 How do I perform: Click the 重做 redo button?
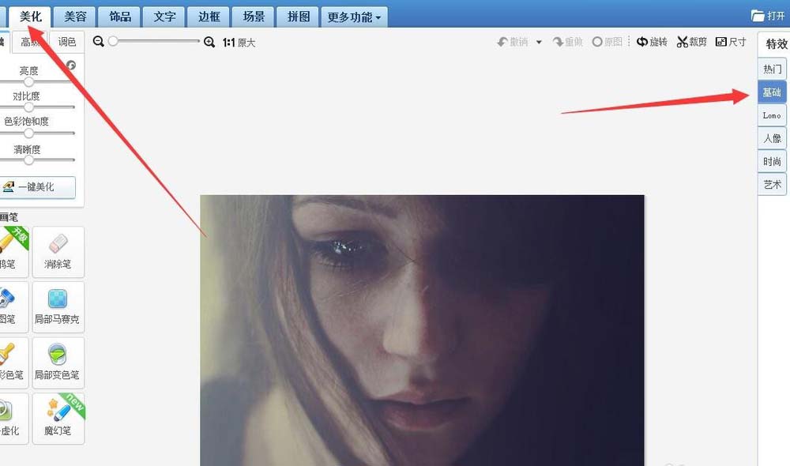[x=568, y=42]
